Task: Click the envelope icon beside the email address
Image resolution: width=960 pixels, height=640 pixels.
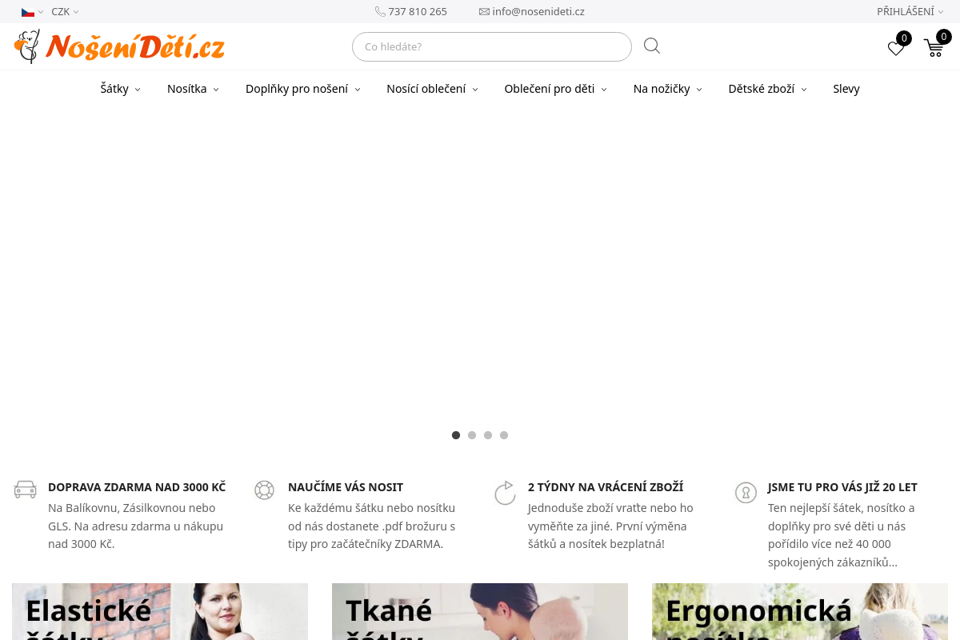Action: tap(484, 12)
